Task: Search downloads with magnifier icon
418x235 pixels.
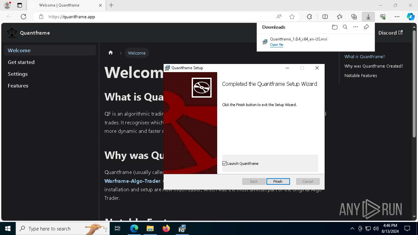Action: point(345,27)
